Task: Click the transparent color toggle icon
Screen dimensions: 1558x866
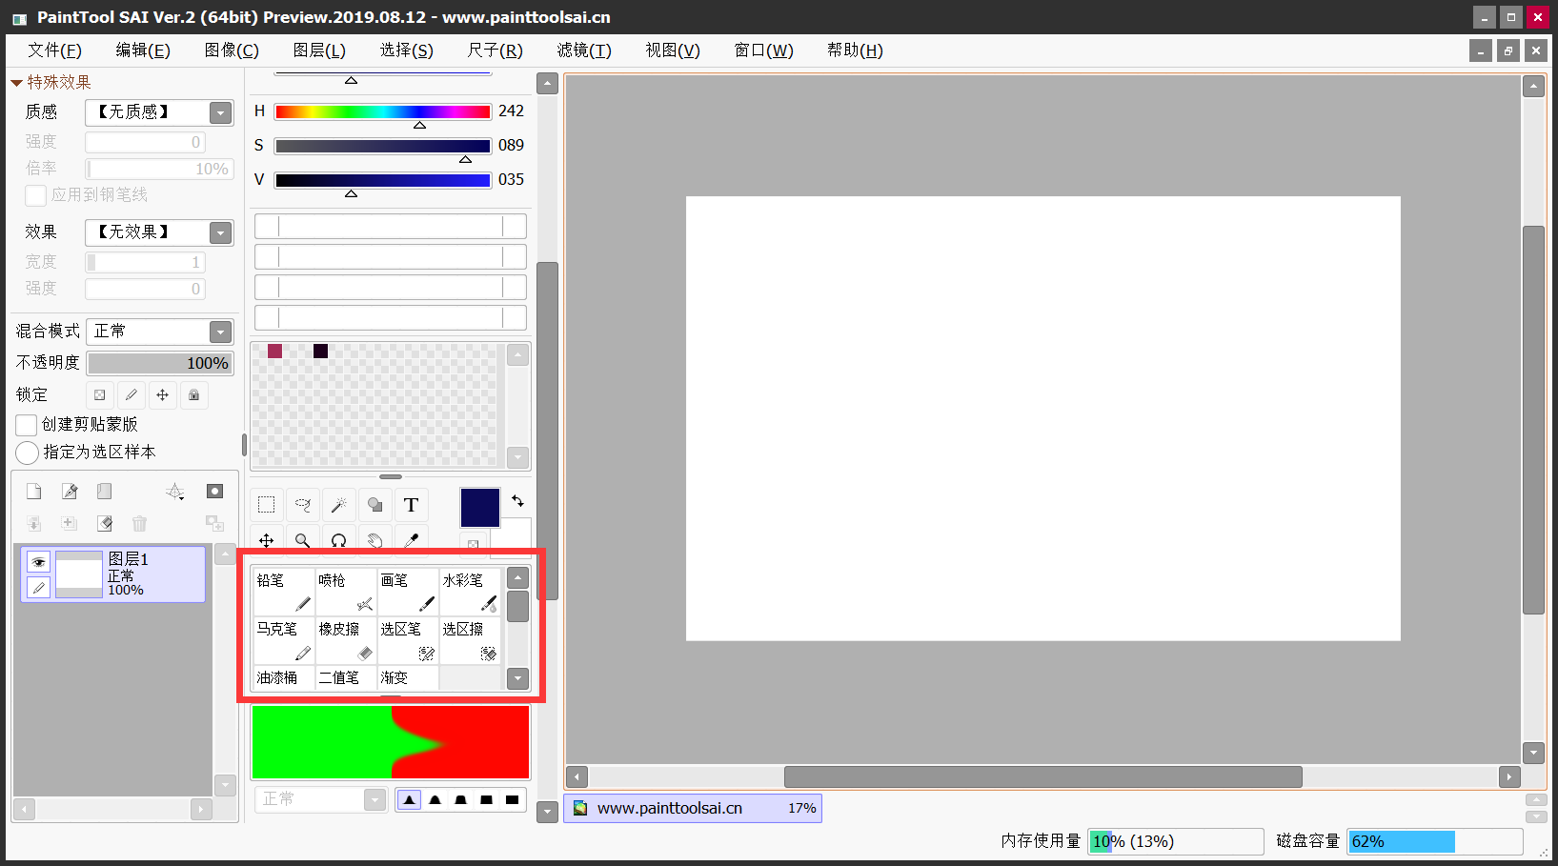Action: (x=473, y=544)
